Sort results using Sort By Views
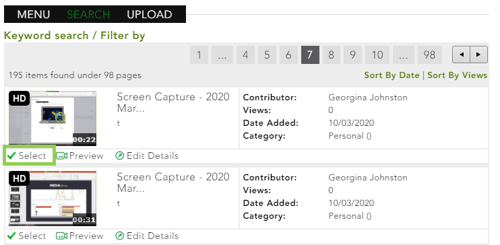The height and width of the screenshot is (245, 500). click(x=458, y=75)
